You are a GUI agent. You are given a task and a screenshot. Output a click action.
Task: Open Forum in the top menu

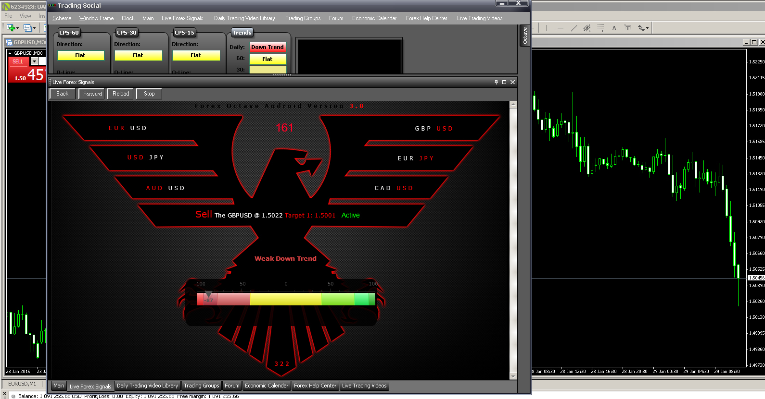pos(336,18)
